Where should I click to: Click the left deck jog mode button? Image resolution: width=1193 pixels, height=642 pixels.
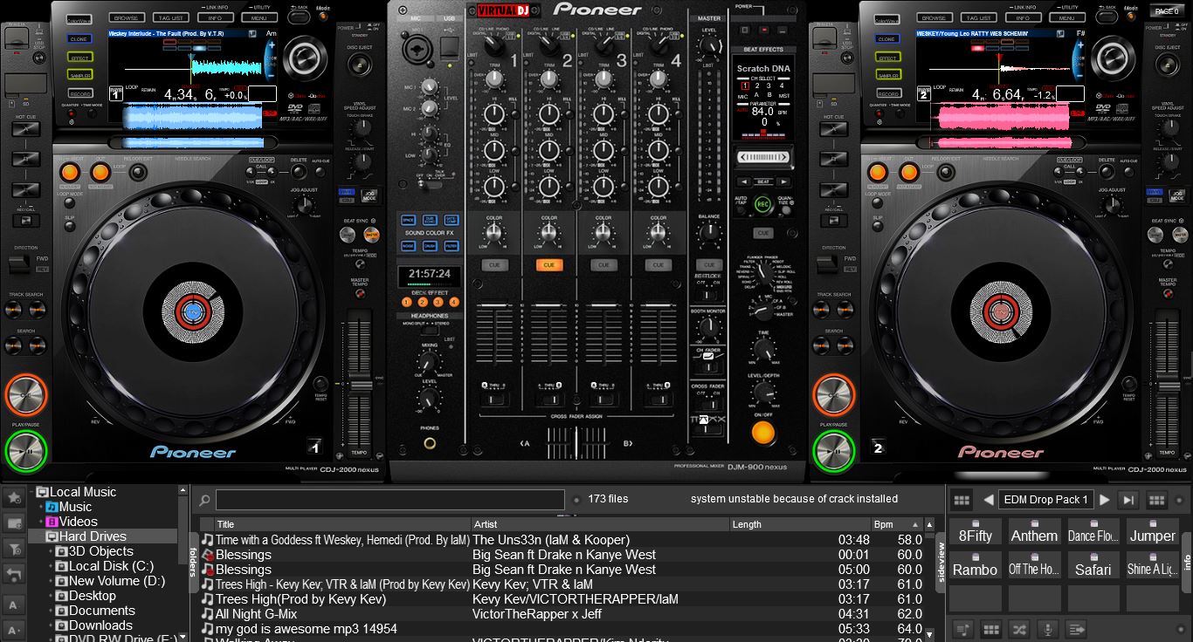370,195
